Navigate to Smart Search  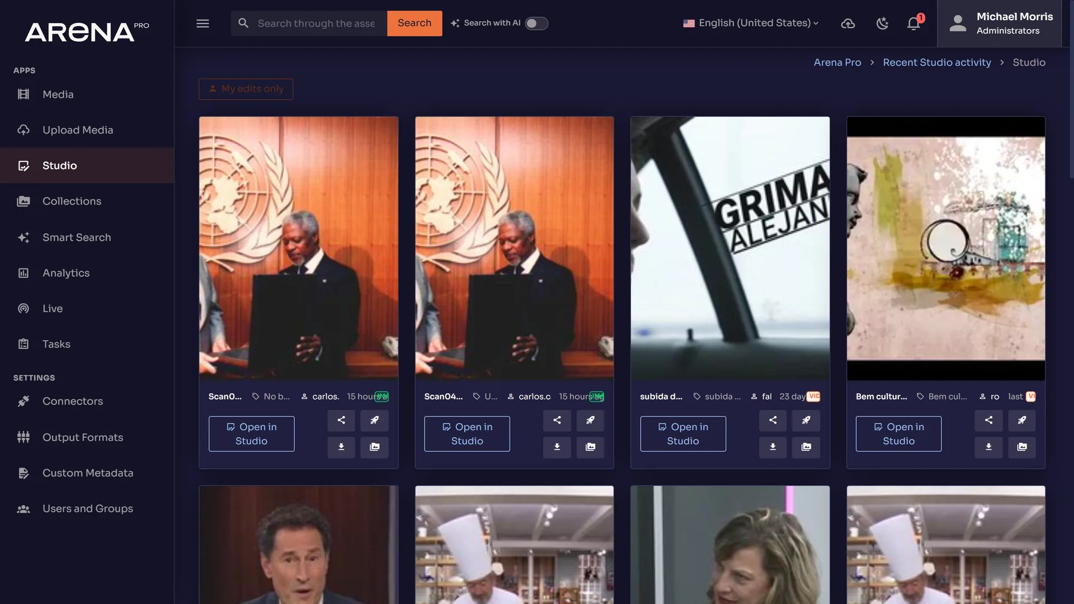(x=87, y=238)
